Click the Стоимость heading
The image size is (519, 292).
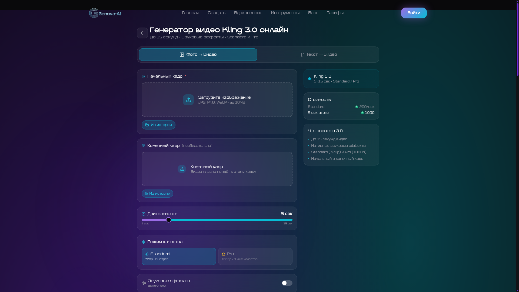click(319, 99)
